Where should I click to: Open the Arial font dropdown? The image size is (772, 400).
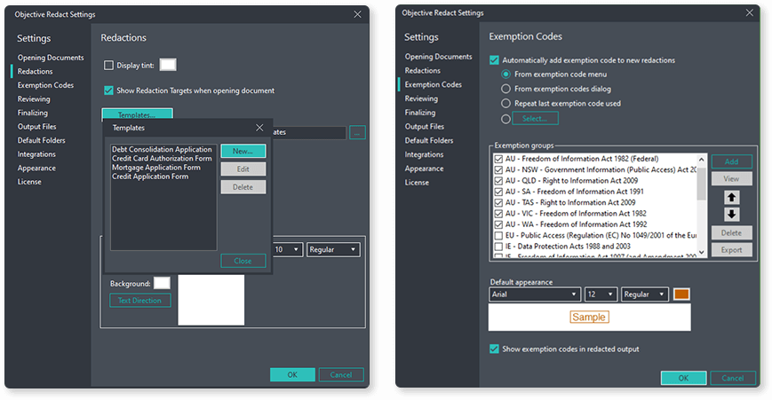tap(534, 294)
